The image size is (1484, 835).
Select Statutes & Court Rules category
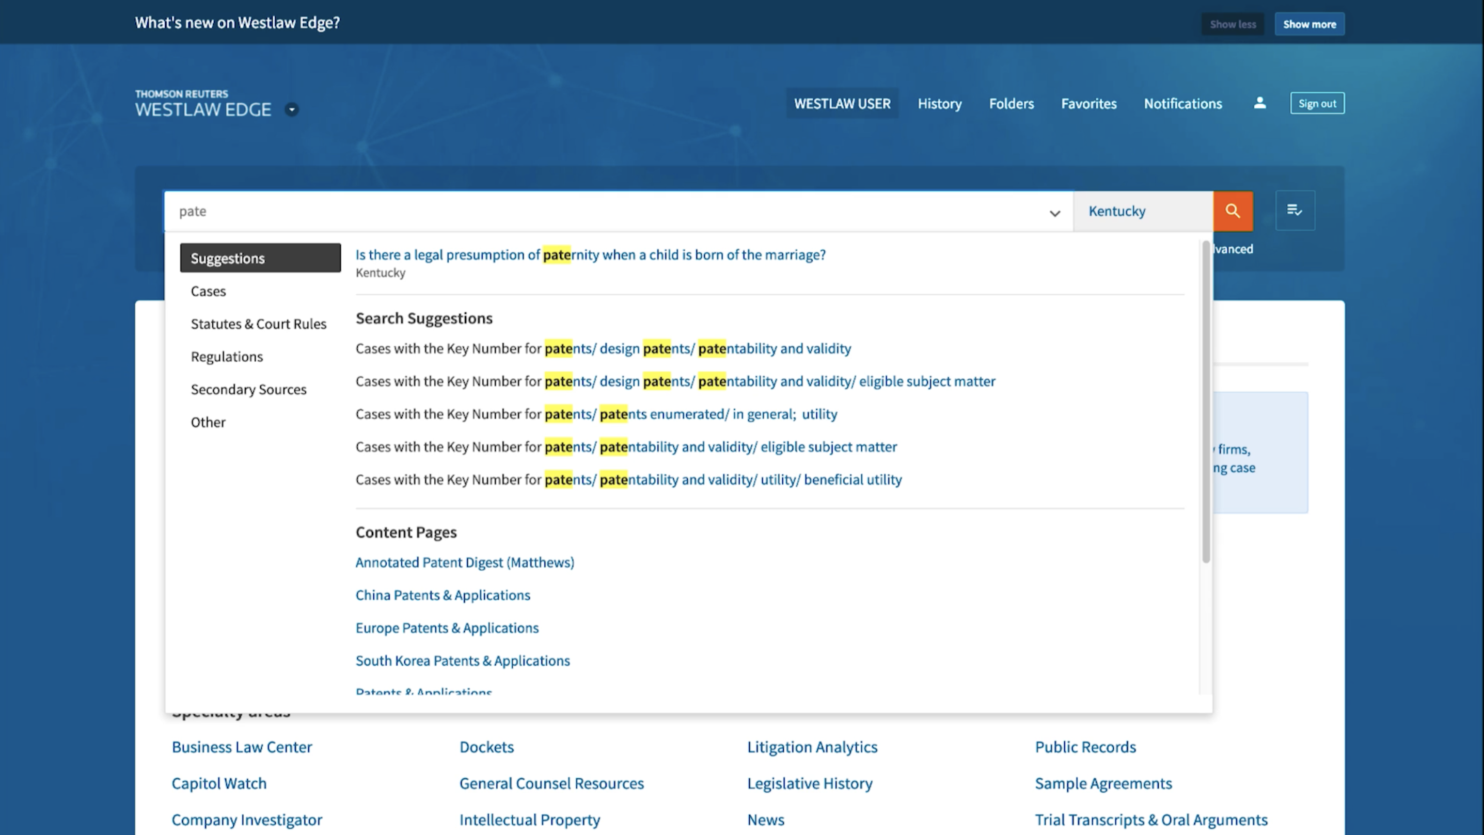coord(258,324)
